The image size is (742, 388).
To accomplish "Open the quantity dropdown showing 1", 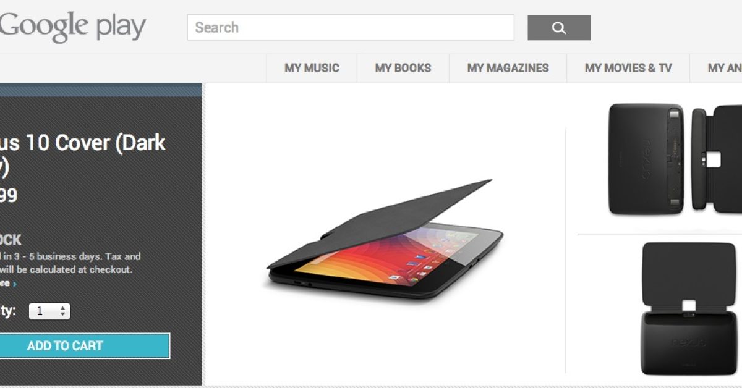I will tap(49, 311).
